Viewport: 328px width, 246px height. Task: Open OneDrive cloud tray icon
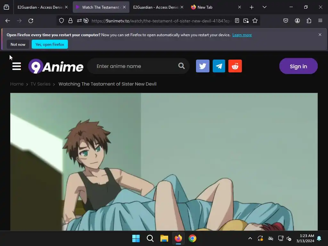click(271, 238)
